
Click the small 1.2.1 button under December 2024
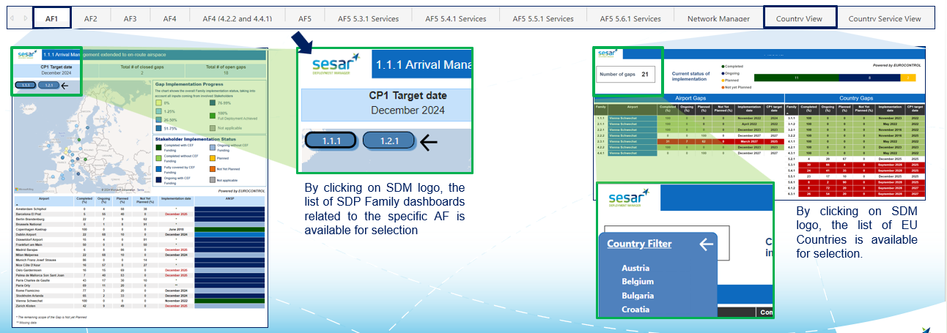pos(48,86)
